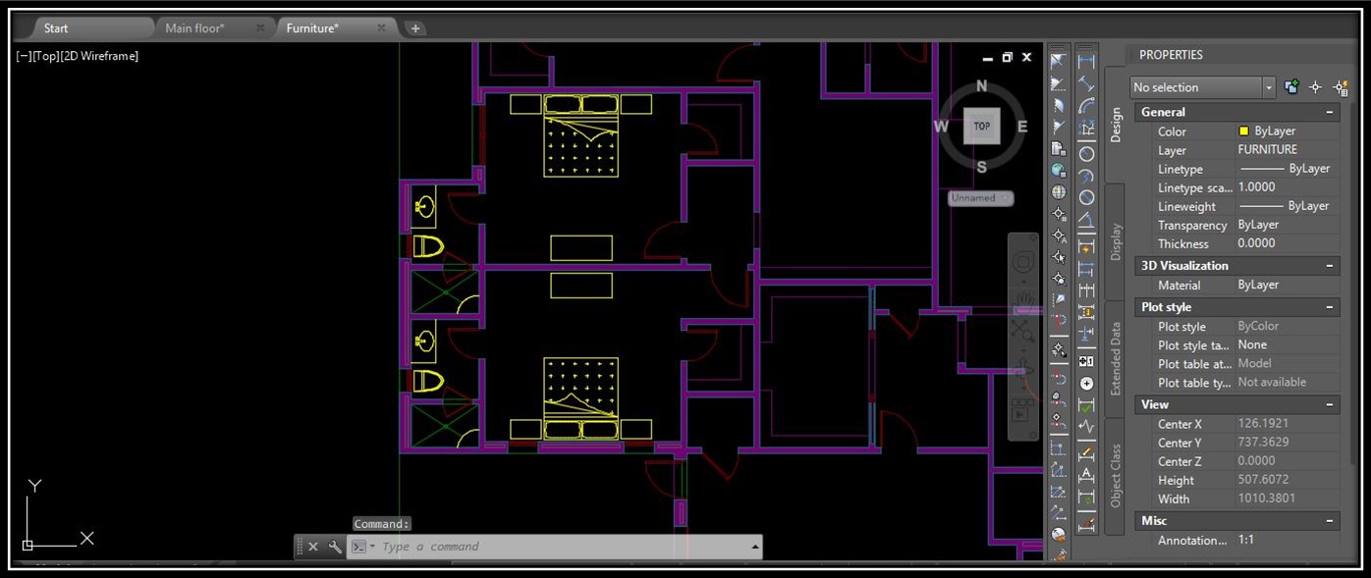
Task: Select the Aligned dimension tool
Action: (1086, 83)
